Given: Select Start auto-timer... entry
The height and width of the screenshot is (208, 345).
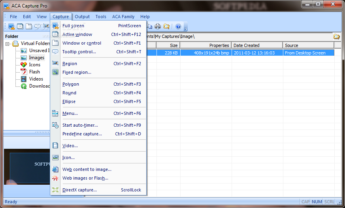Looking at the screenshot, I should click(x=98, y=125).
